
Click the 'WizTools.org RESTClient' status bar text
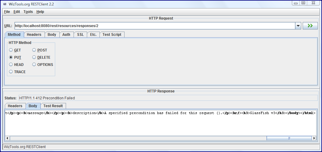pos(25,147)
